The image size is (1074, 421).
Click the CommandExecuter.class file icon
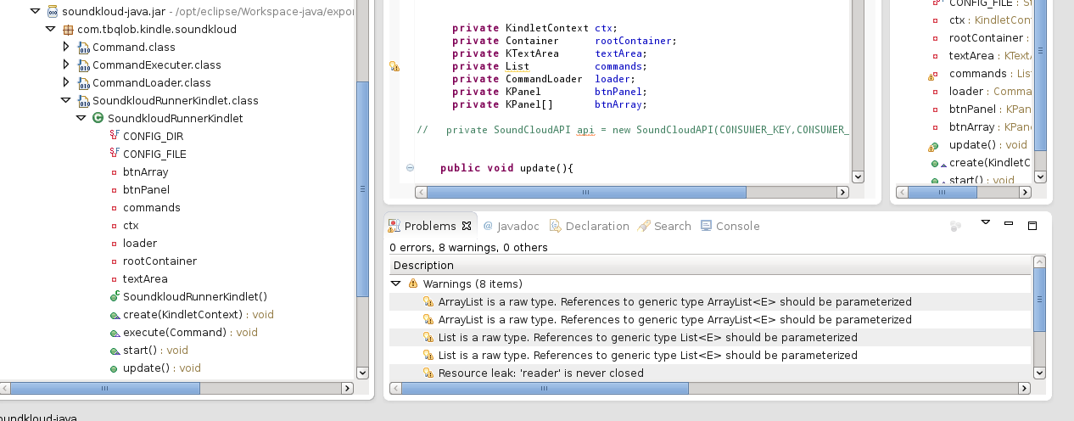coord(82,65)
